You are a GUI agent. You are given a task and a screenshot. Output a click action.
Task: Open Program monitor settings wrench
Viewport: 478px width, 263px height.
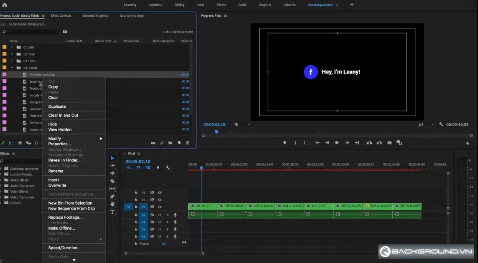[441, 124]
